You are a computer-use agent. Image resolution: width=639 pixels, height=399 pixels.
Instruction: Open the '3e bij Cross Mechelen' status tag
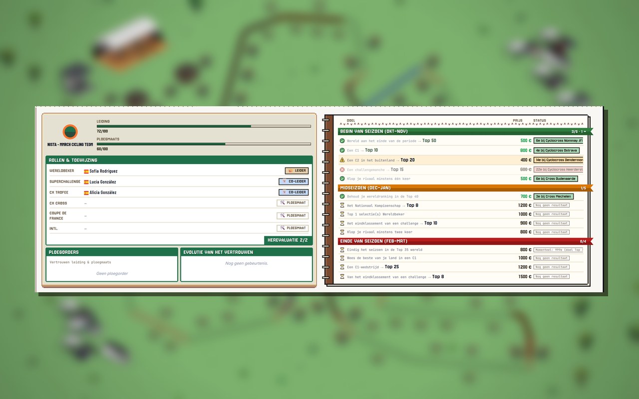point(554,197)
